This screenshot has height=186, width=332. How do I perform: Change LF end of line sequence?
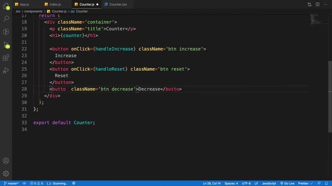point(256,183)
